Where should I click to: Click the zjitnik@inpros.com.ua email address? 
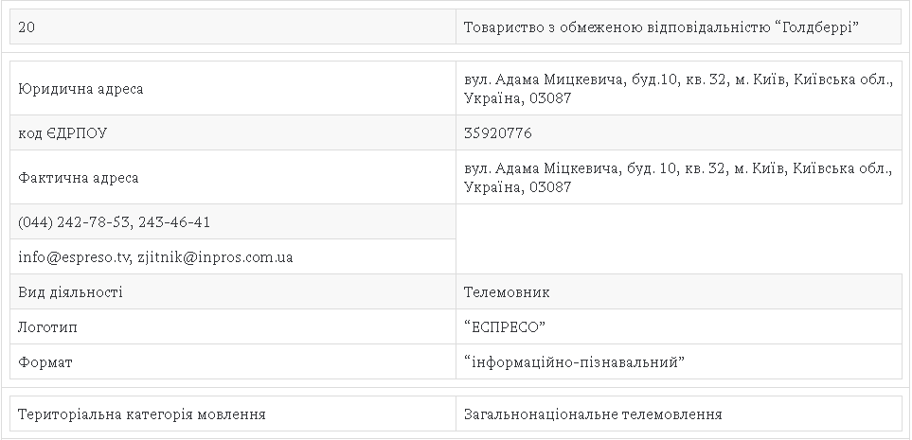pyautogui.click(x=215, y=257)
